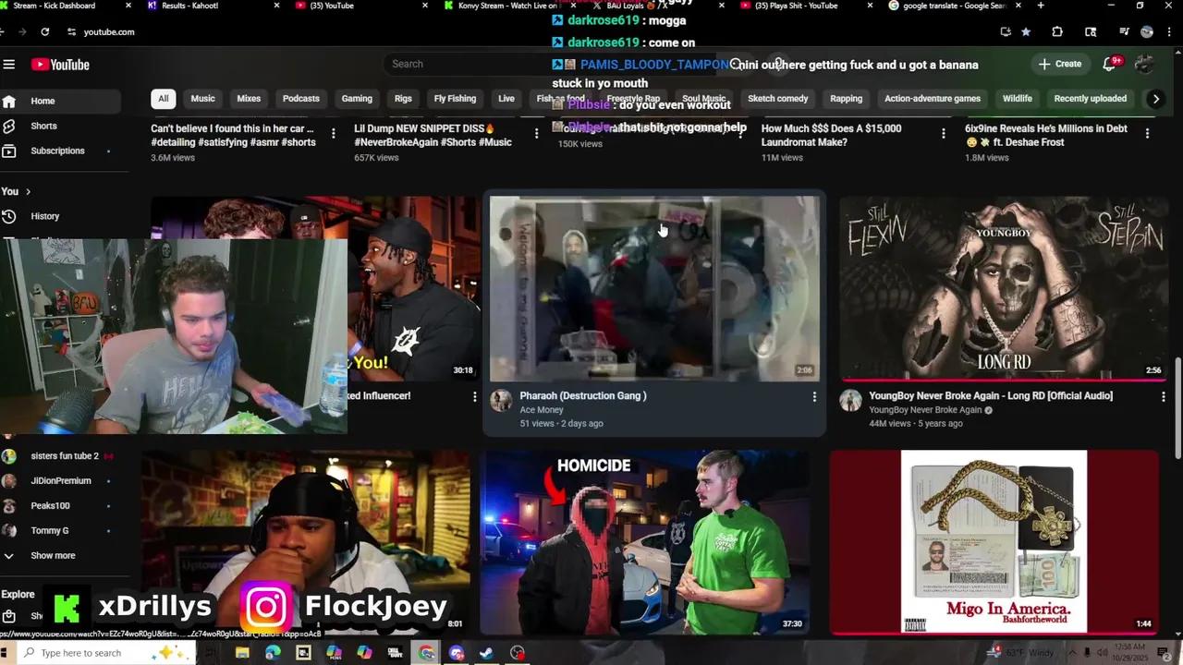Select the 'Mixes' chip
This screenshot has width=1183, height=665.
click(249, 99)
